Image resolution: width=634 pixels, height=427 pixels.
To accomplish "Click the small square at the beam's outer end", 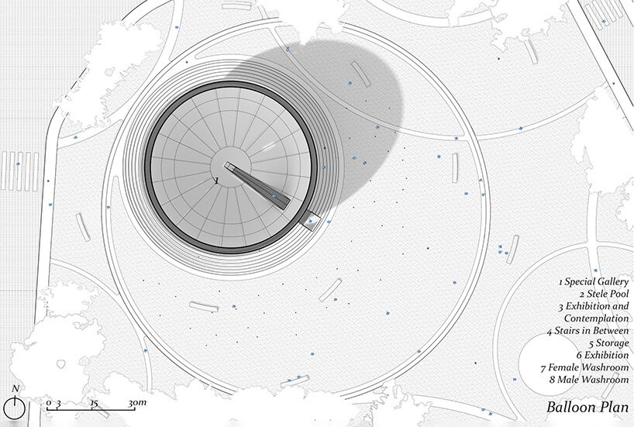I will (x=311, y=220).
